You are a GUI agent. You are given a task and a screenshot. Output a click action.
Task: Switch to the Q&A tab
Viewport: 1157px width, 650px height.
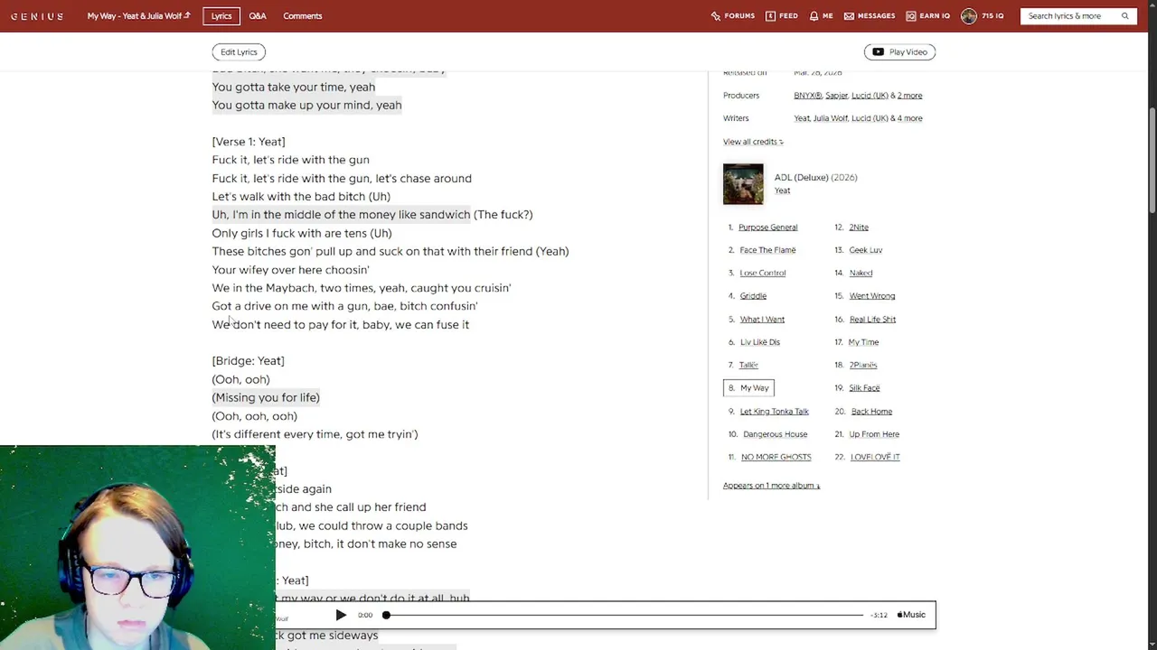pos(258,16)
